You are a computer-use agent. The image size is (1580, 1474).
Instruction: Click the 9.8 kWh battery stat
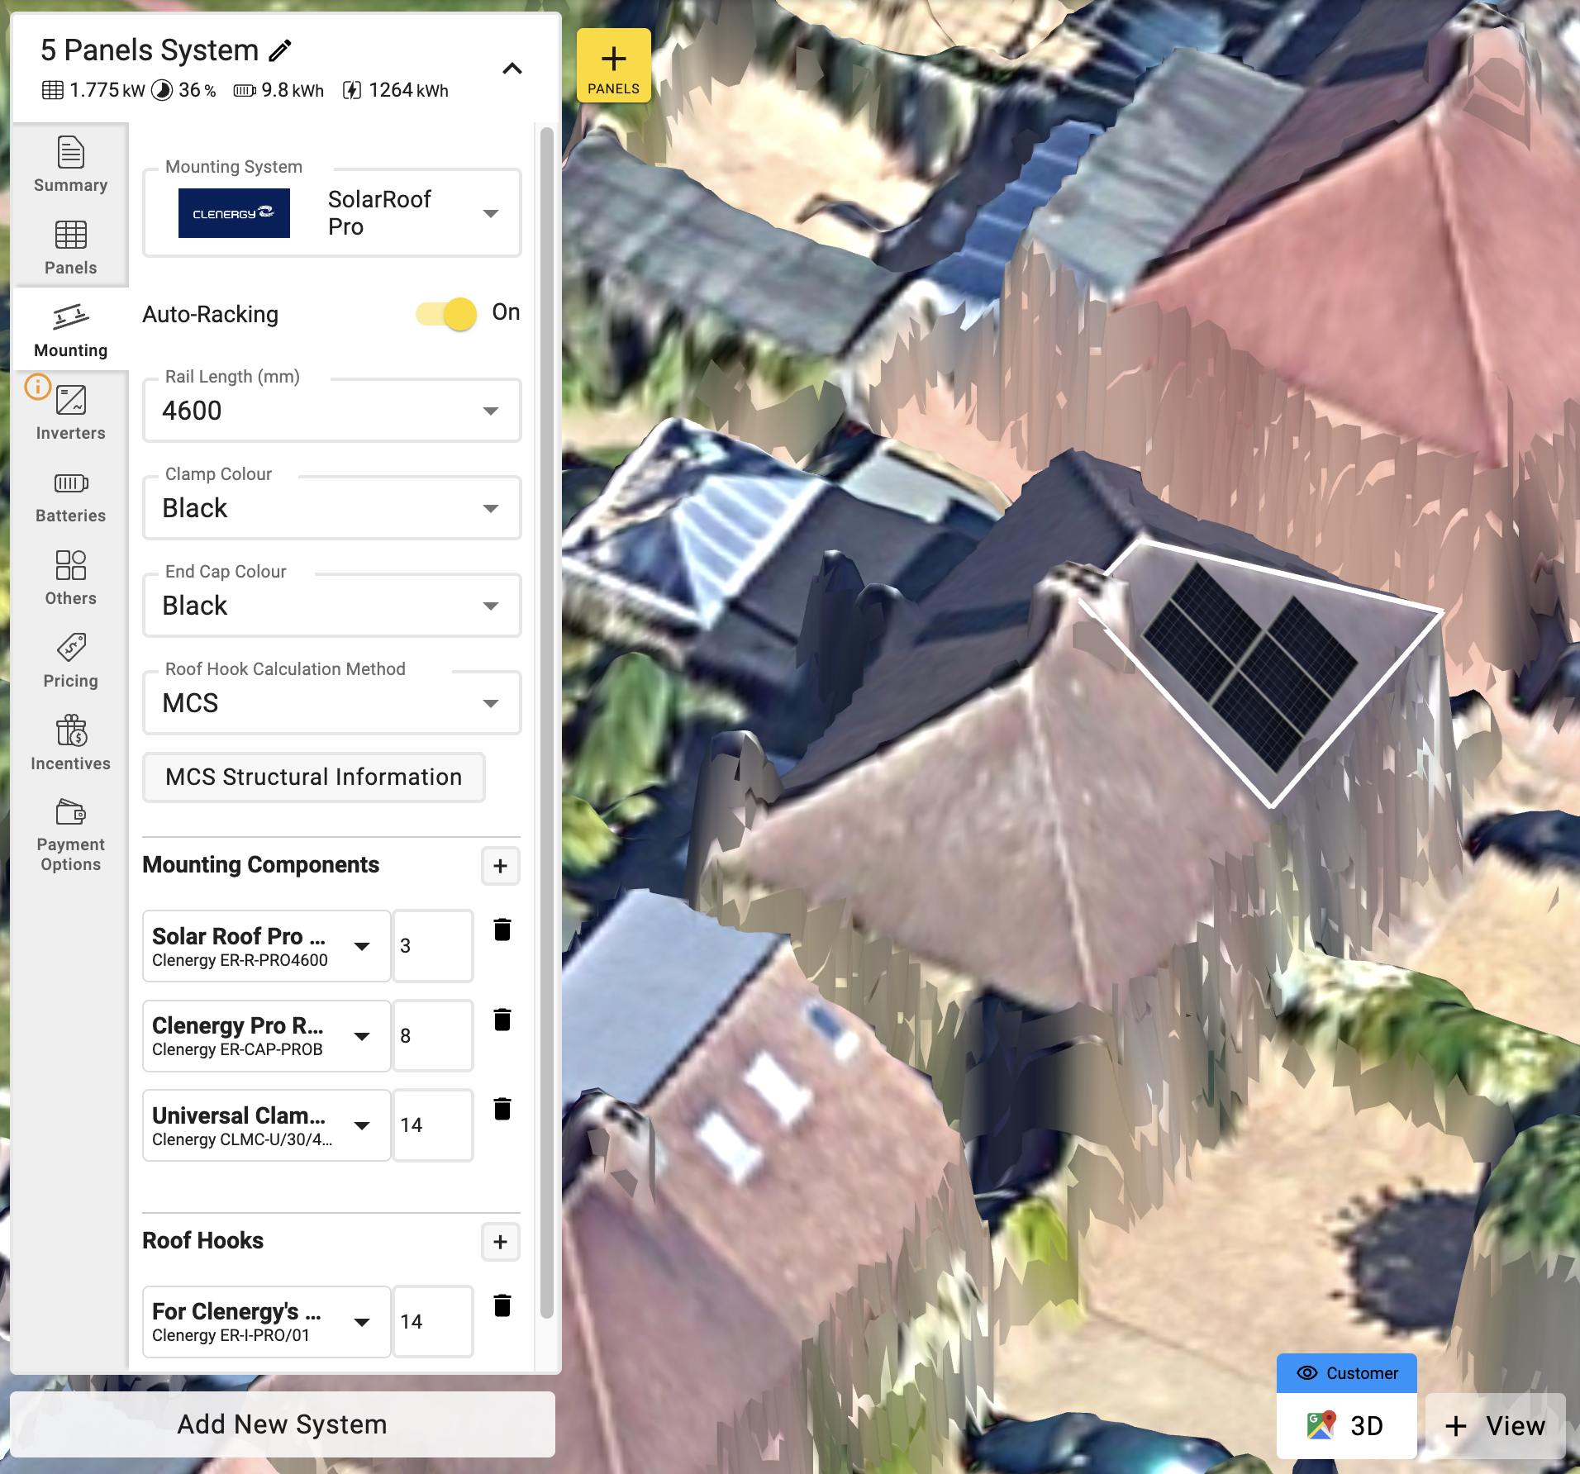[278, 90]
